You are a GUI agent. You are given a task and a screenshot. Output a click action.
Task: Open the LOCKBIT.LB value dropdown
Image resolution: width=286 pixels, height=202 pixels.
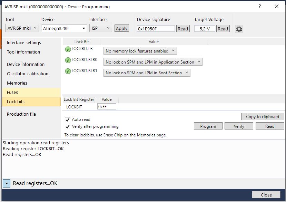tap(140, 51)
